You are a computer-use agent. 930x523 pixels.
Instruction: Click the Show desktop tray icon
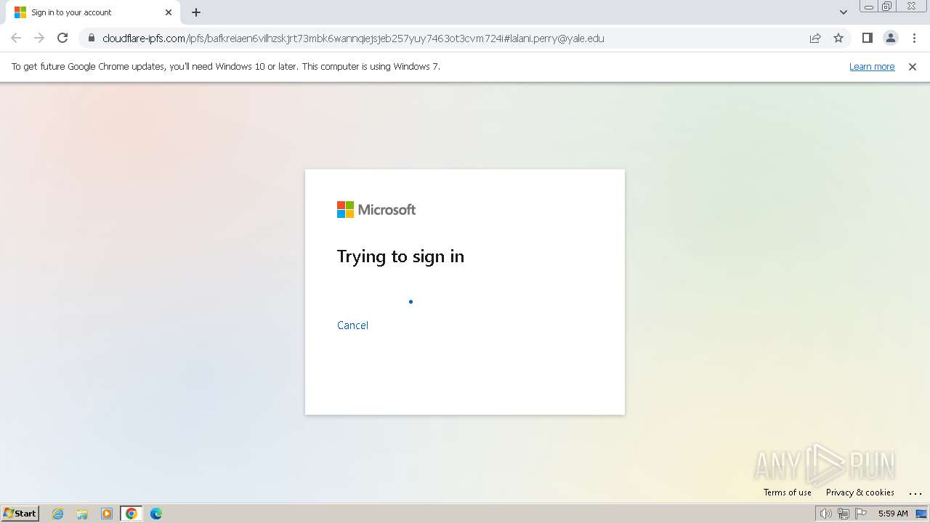(921, 514)
